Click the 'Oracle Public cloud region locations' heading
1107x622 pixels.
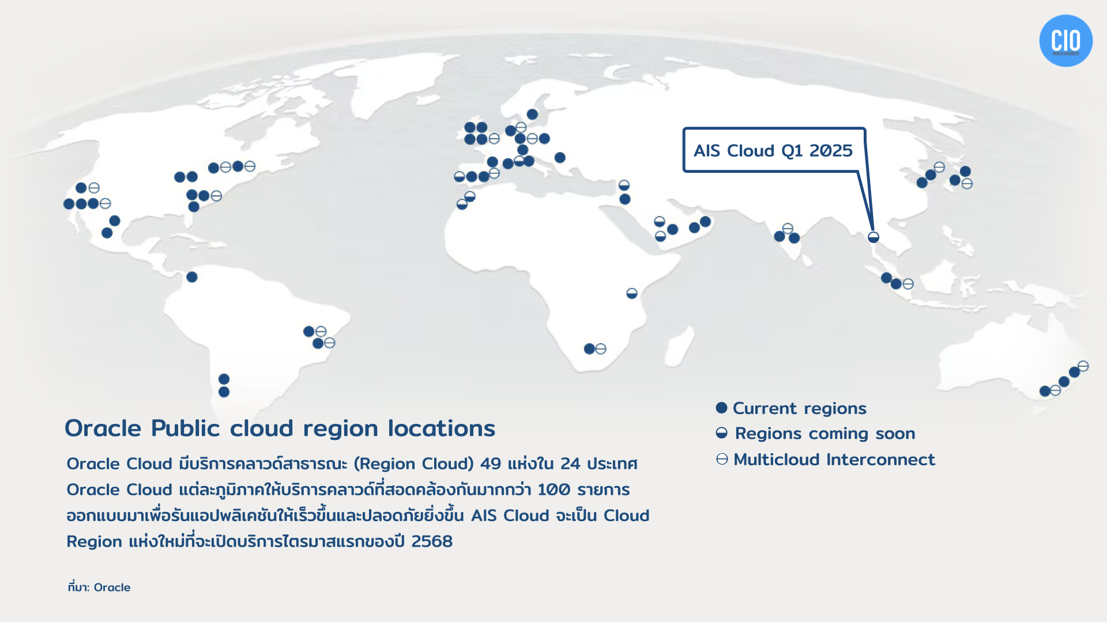[x=280, y=428]
